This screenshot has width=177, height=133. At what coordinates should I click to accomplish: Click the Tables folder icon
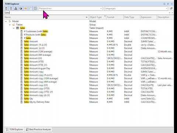coord(14,25)
